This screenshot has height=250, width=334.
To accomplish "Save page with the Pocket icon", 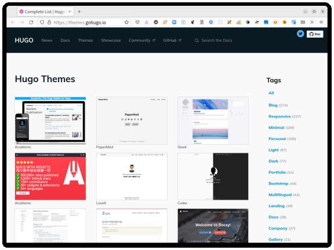I will tap(137, 22).
